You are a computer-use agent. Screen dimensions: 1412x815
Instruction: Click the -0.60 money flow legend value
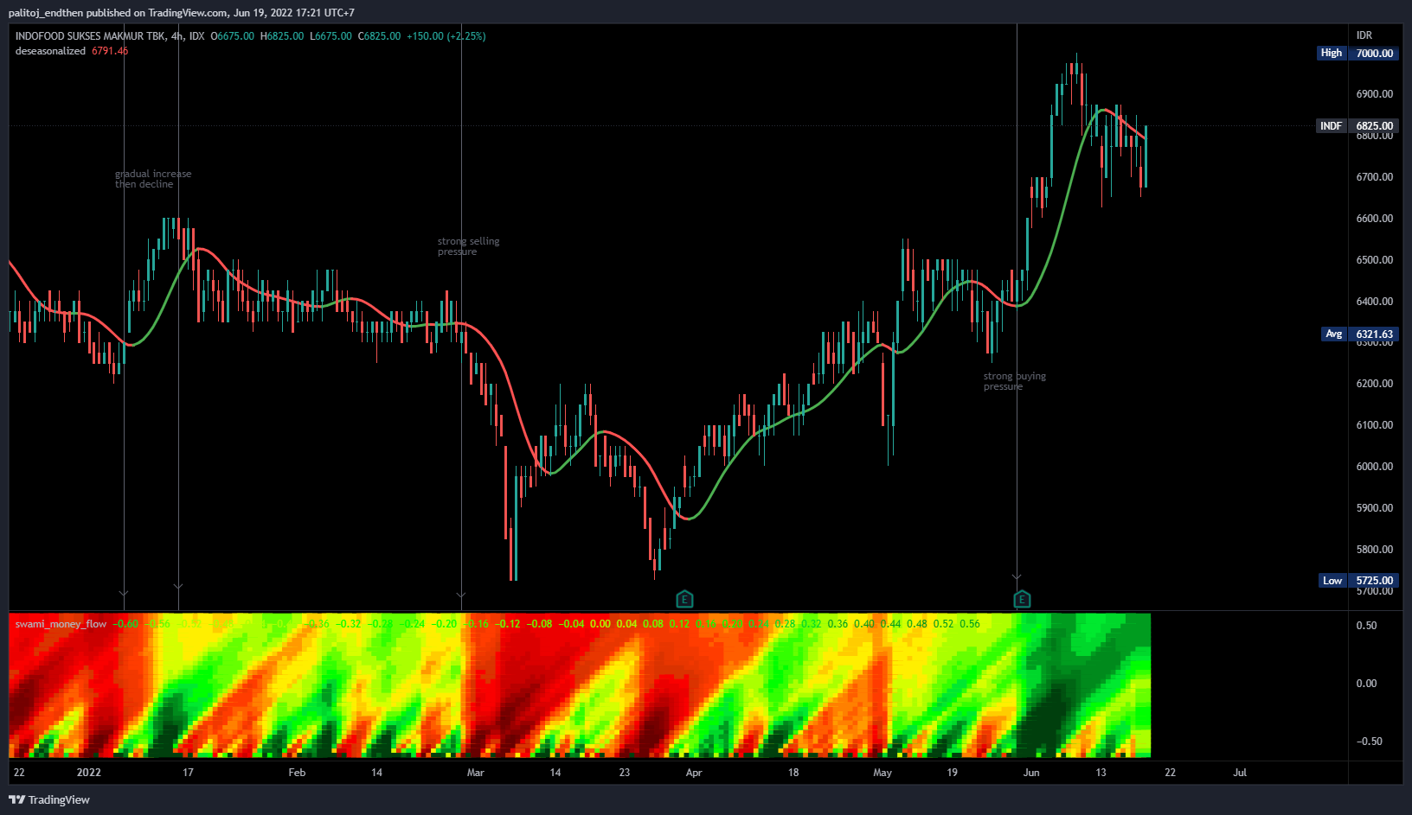(125, 624)
